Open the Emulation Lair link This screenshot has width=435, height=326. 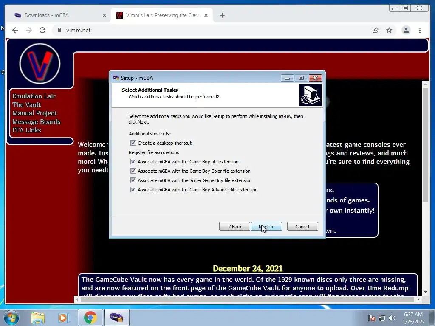(34, 96)
